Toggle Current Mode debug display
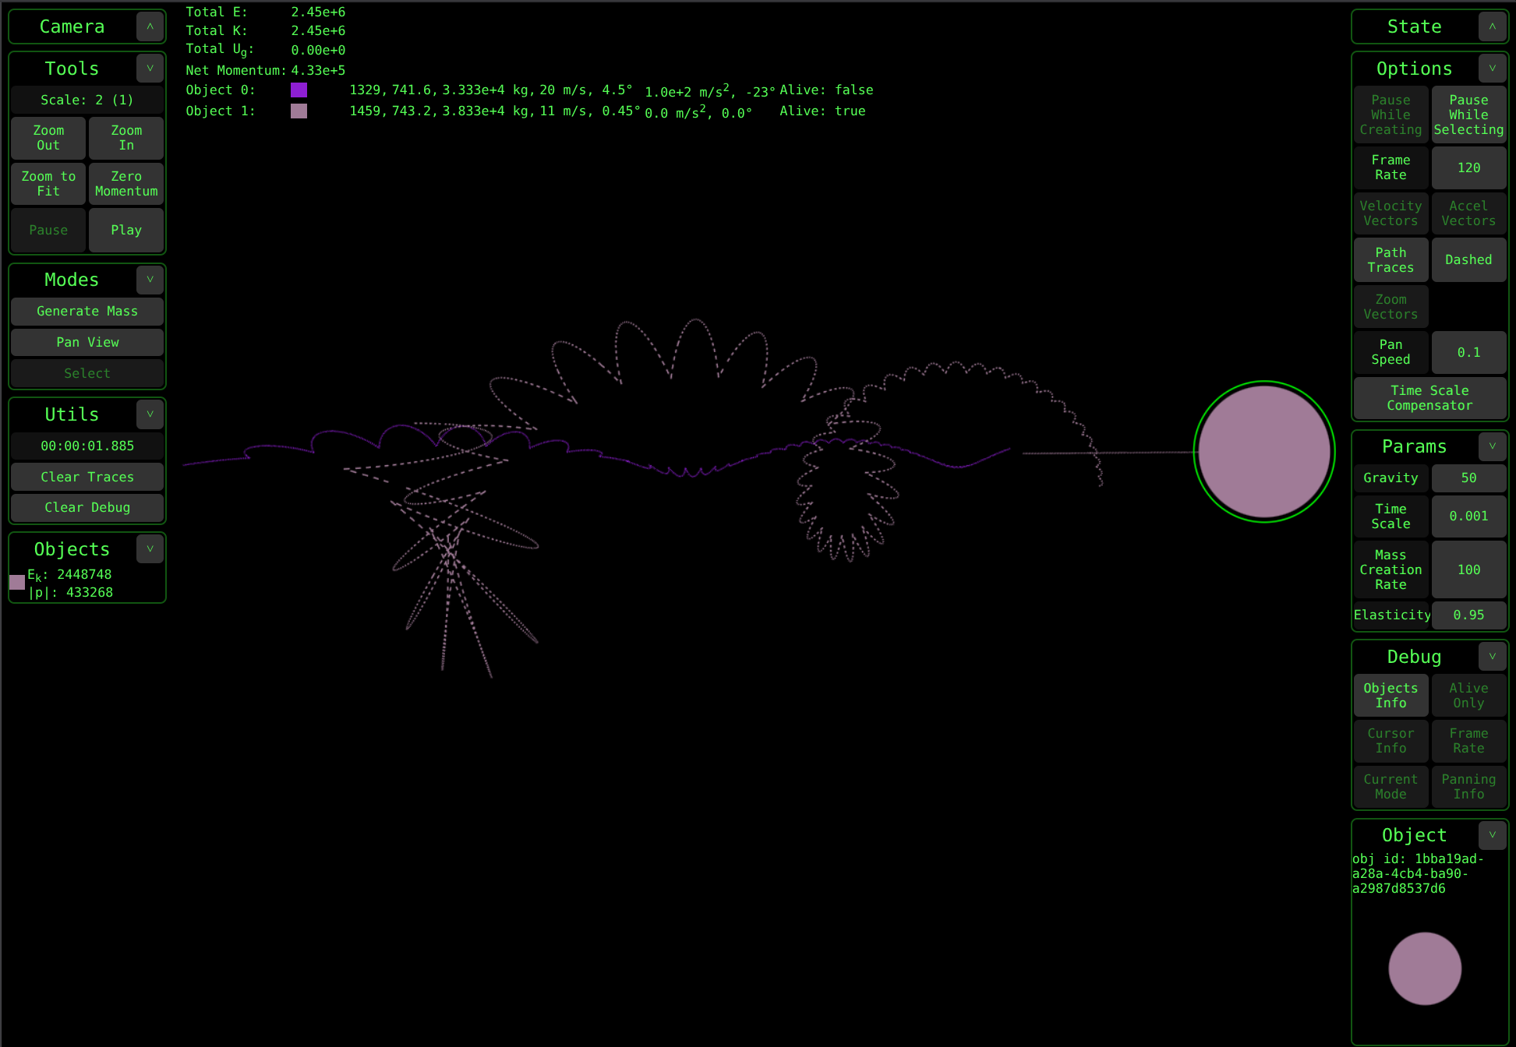The height and width of the screenshot is (1047, 1516). tap(1391, 787)
